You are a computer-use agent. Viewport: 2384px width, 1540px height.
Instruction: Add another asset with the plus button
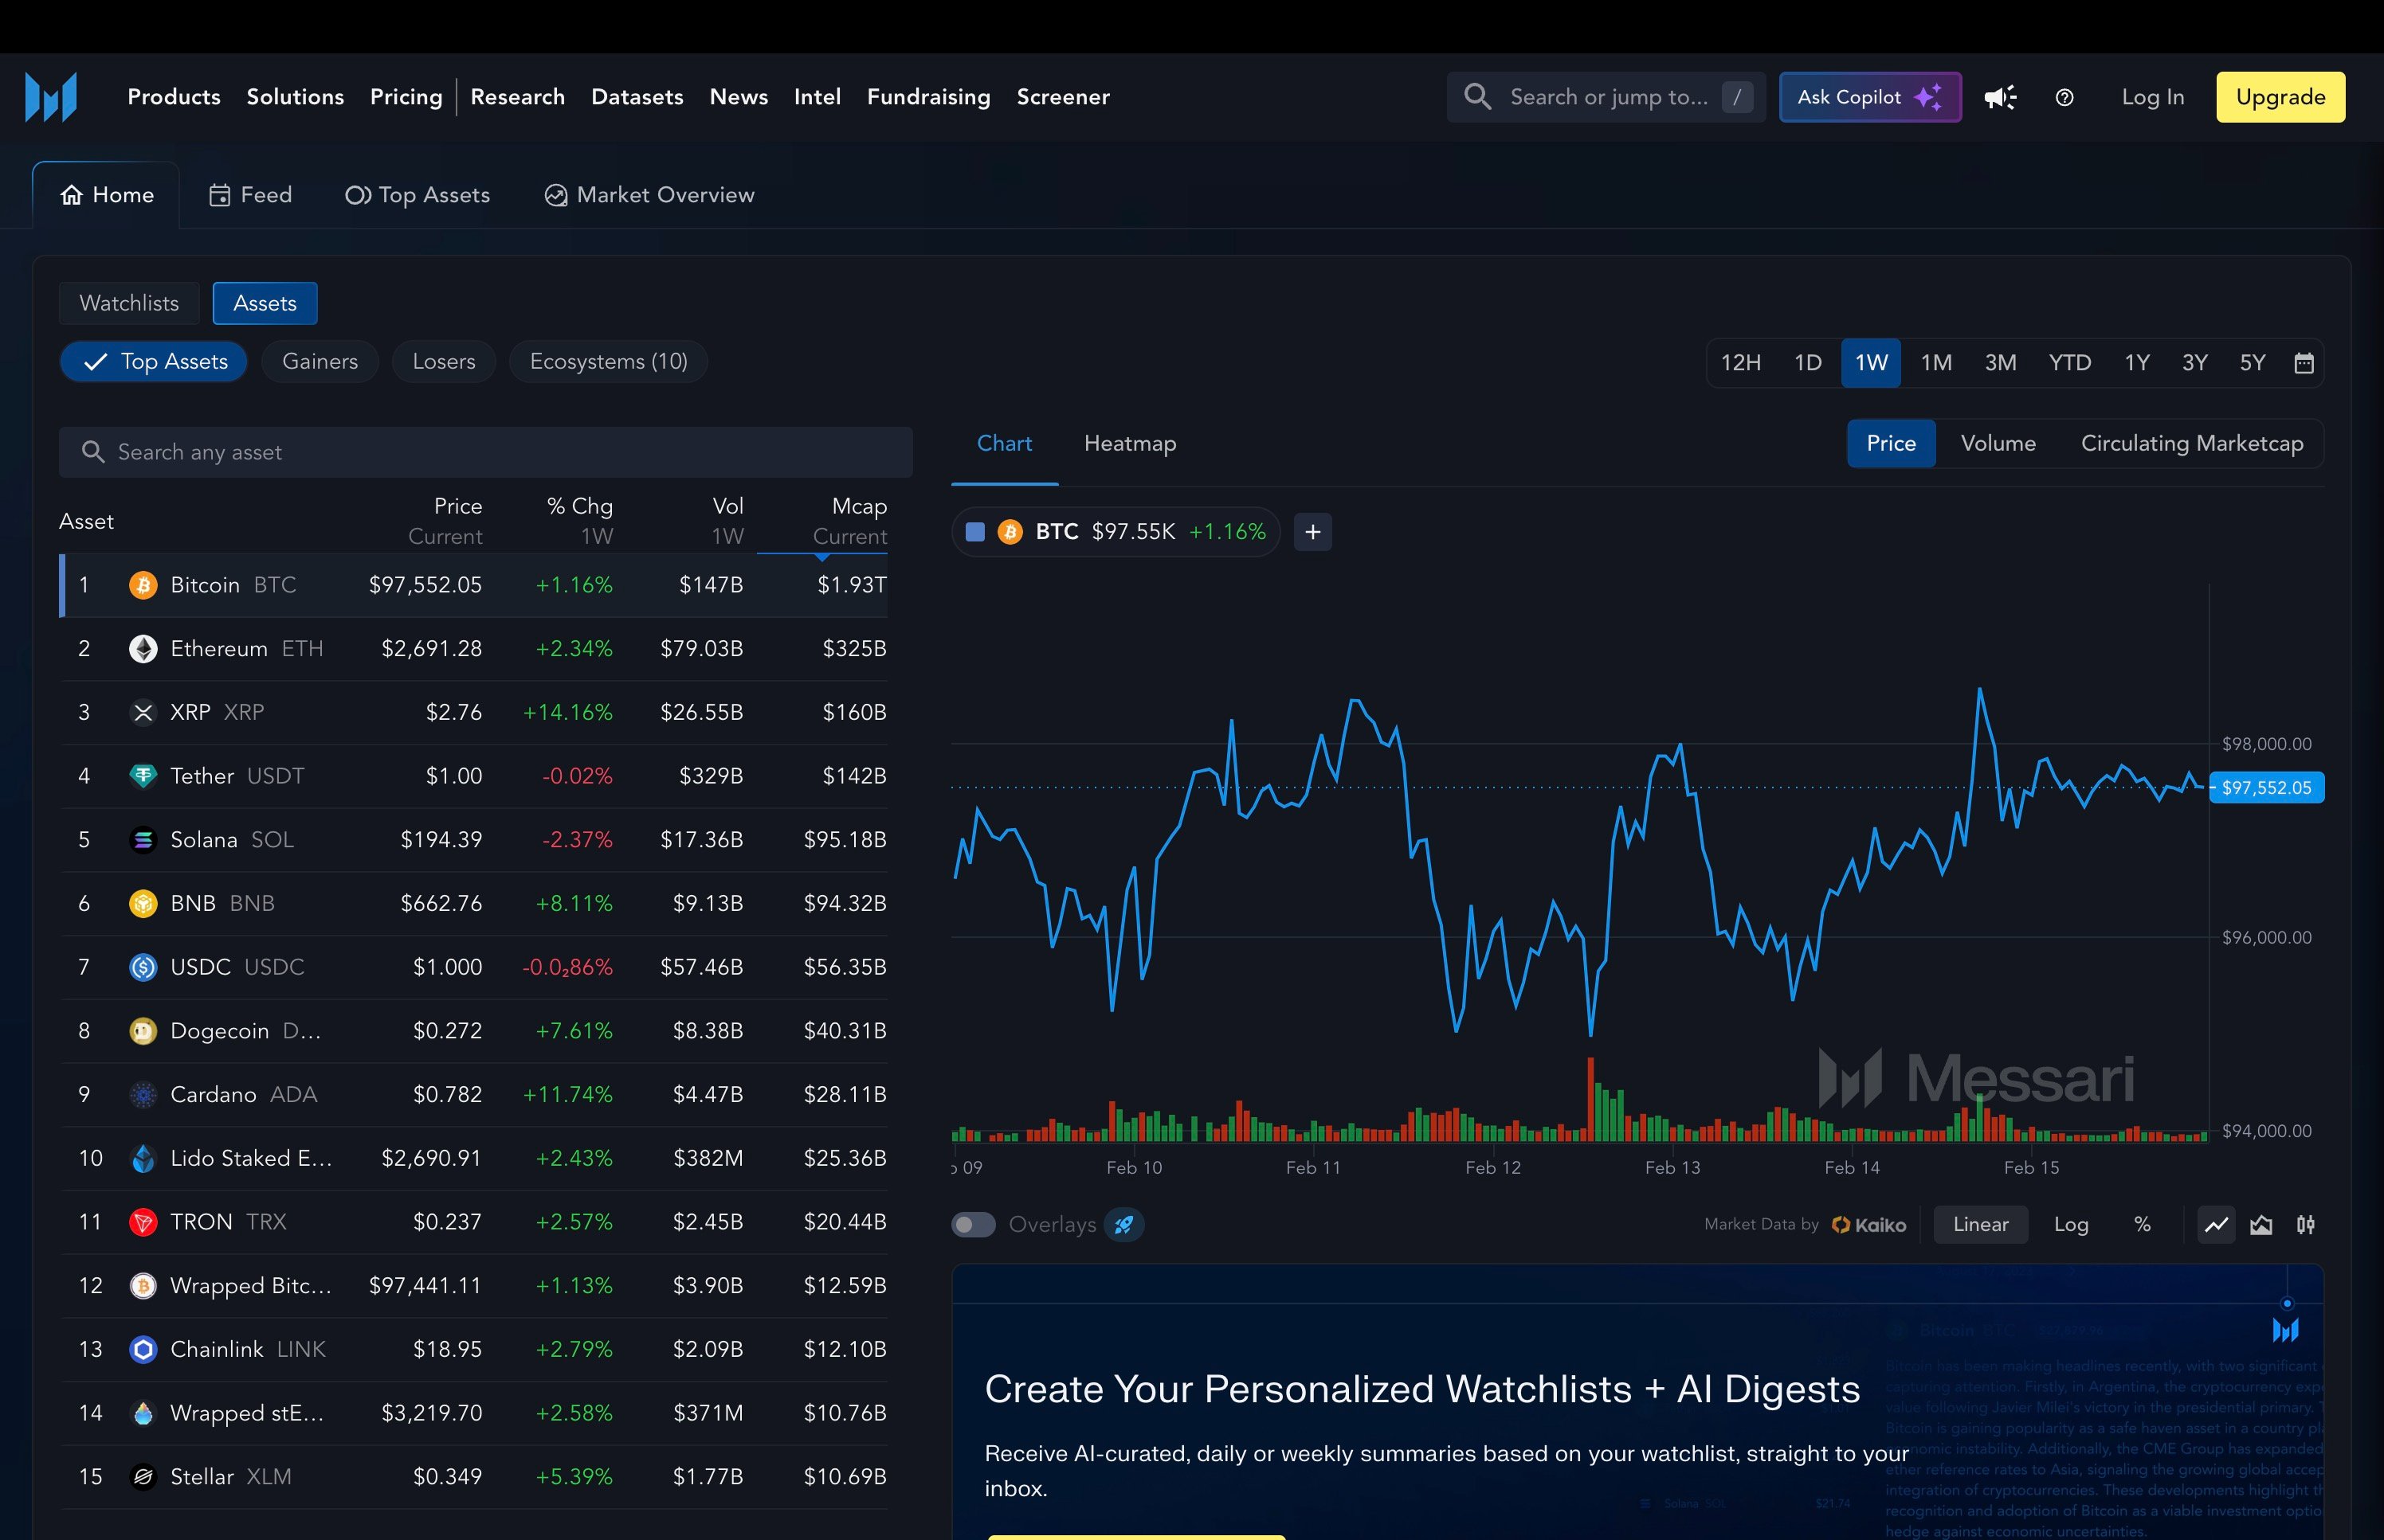pyautogui.click(x=1312, y=532)
